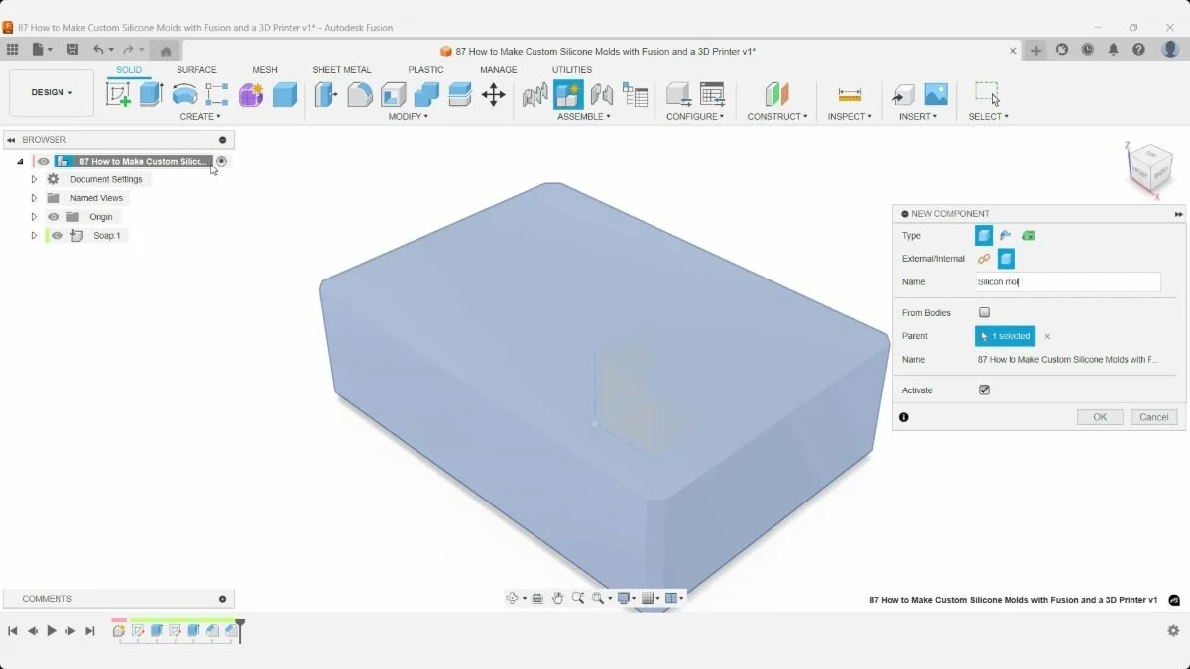The width and height of the screenshot is (1190, 669).
Task: Click the Orbit tool in navigation bar
Action: [x=513, y=598]
